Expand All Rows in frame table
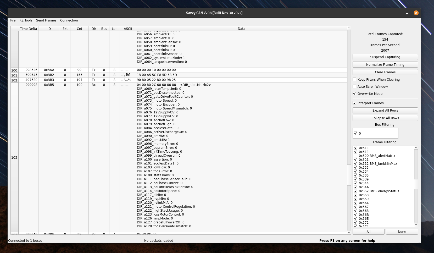 (385, 111)
